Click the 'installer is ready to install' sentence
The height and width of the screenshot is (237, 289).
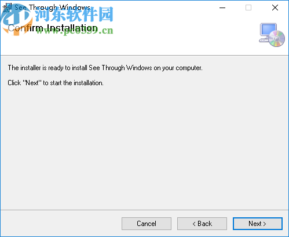click(x=105, y=68)
